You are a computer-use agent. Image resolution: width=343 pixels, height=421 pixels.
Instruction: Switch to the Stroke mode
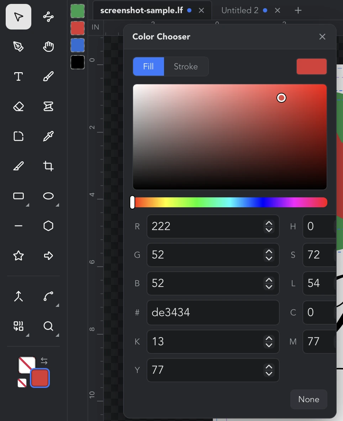tap(186, 66)
